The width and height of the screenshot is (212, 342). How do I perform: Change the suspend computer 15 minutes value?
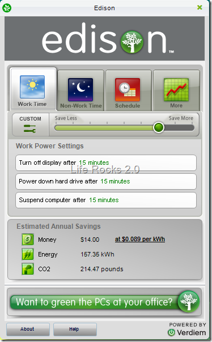(x=104, y=200)
